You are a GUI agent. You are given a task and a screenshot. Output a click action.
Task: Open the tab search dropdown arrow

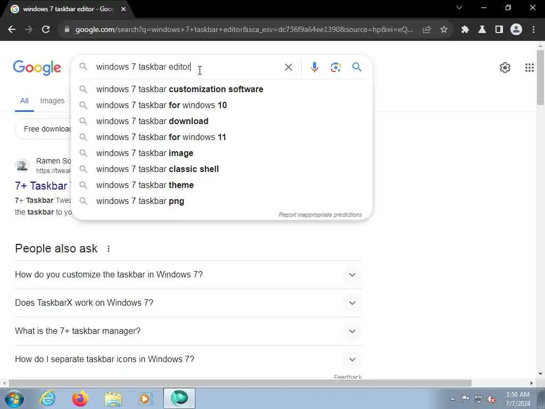459,7
